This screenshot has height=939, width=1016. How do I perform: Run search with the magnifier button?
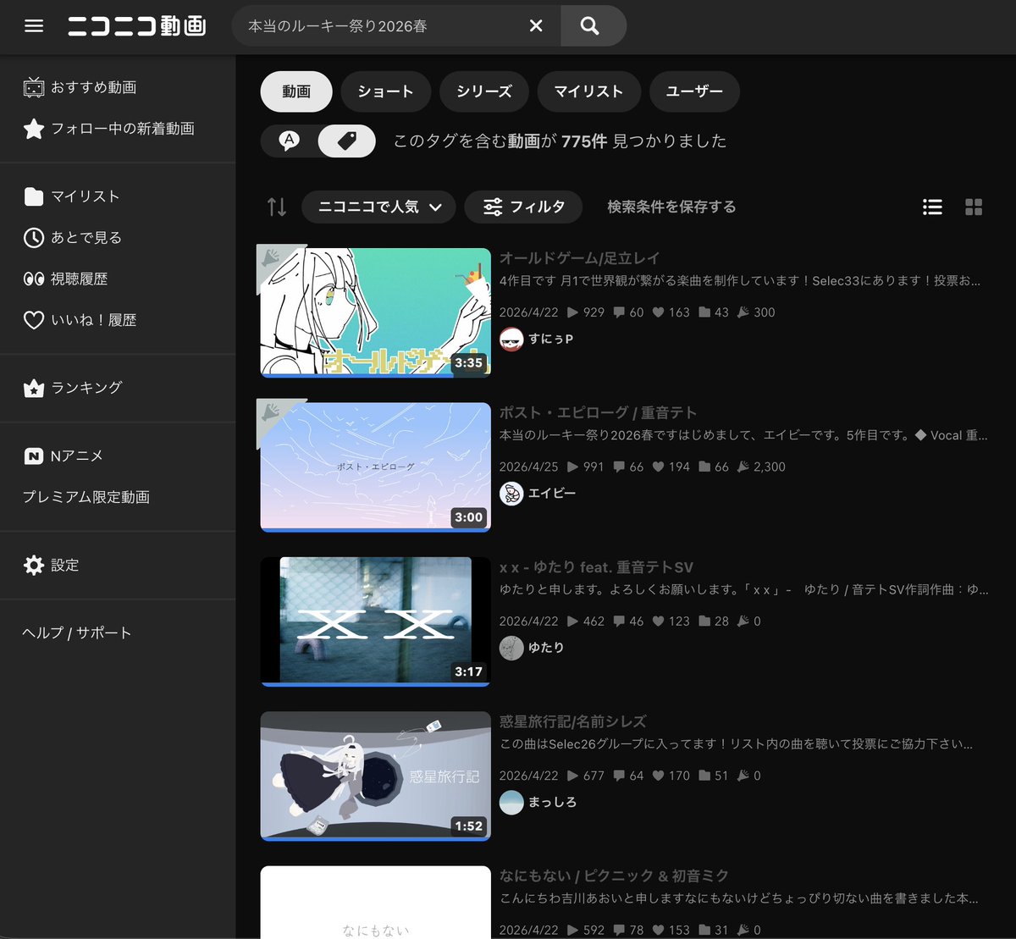pos(593,26)
